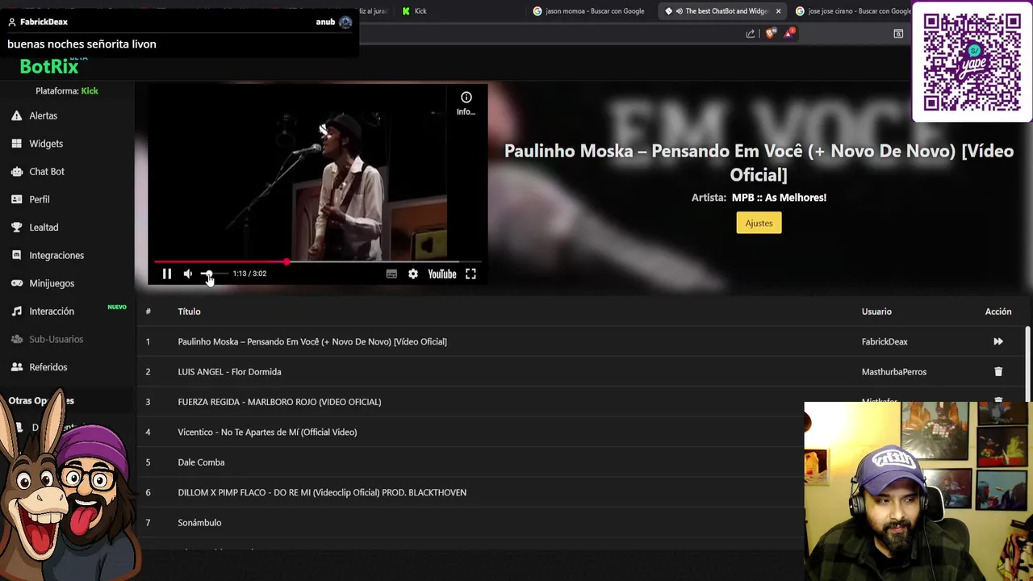Image resolution: width=1033 pixels, height=581 pixels.
Task: Click the song queue scrollbar
Action: point(1027,363)
